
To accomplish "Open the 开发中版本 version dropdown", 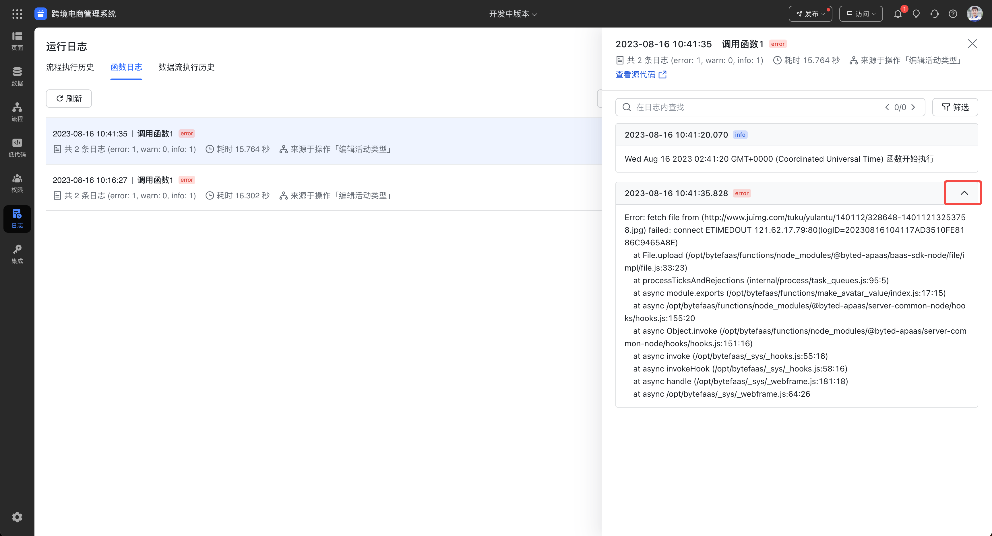I will coord(513,14).
